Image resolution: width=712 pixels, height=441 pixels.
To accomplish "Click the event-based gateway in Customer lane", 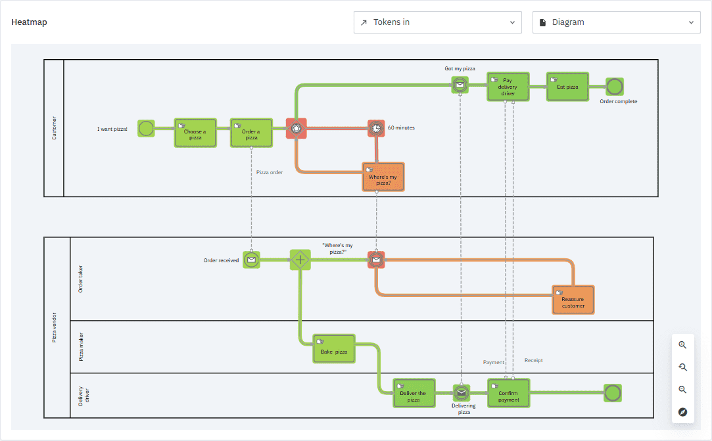I will pyautogui.click(x=297, y=128).
